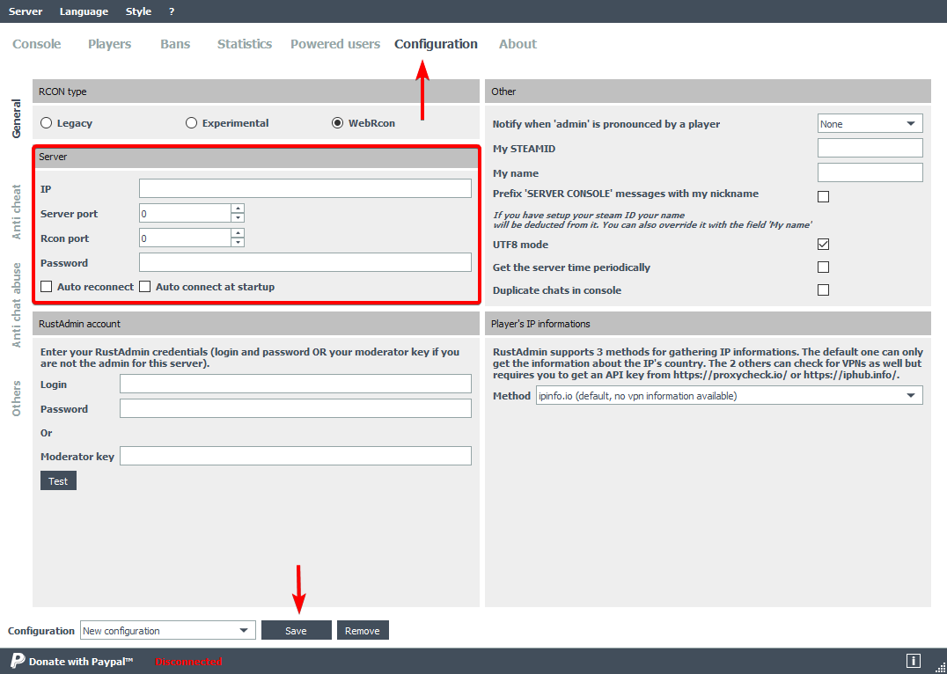947x674 pixels.
Task: Click the info icon in status bar
Action: 914,661
